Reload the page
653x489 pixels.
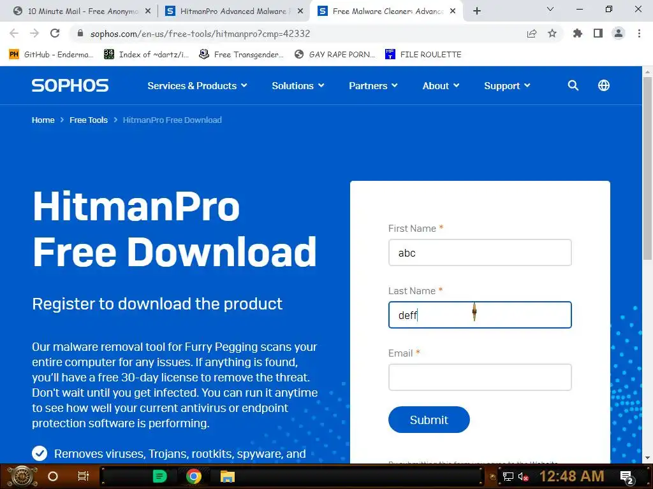(x=55, y=33)
